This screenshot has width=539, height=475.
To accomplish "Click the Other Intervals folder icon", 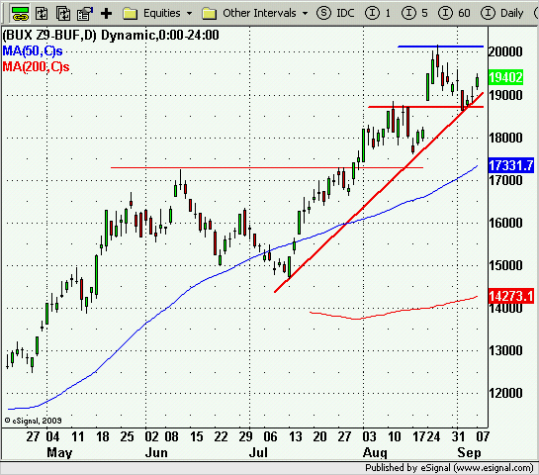I will 209,14.
